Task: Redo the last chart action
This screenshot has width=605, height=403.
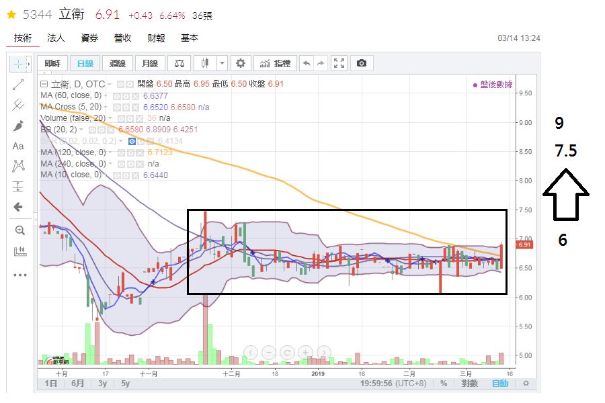Action: pyautogui.click(x=321, y=63)
